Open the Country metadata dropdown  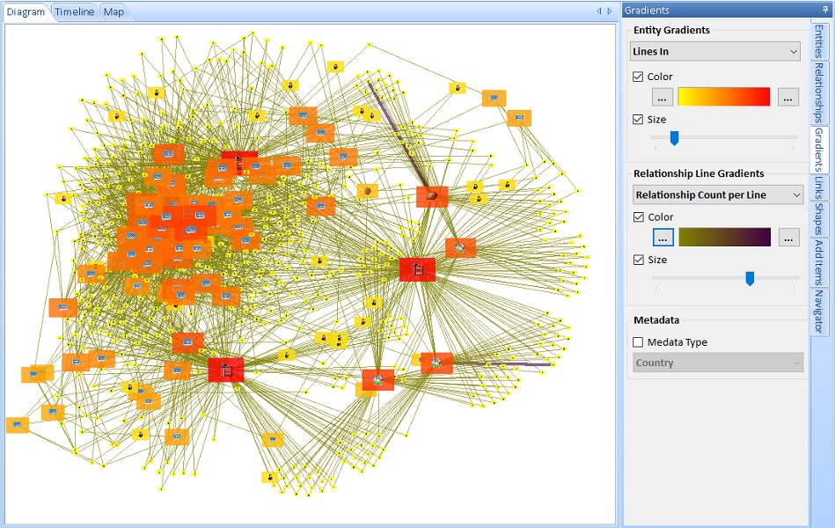coord(718,363)
